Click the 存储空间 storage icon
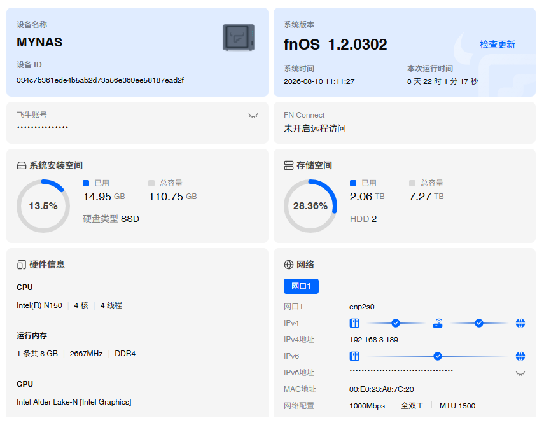The image size is (544, 423). 289,165
